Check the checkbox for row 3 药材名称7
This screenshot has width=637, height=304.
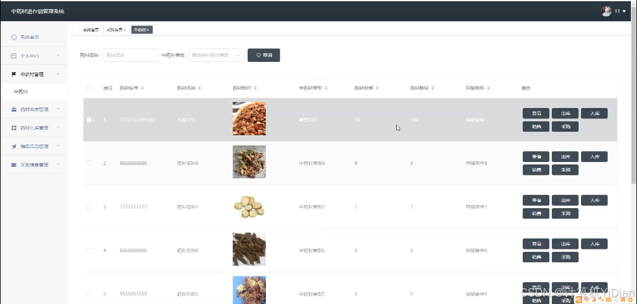(89, 207)
